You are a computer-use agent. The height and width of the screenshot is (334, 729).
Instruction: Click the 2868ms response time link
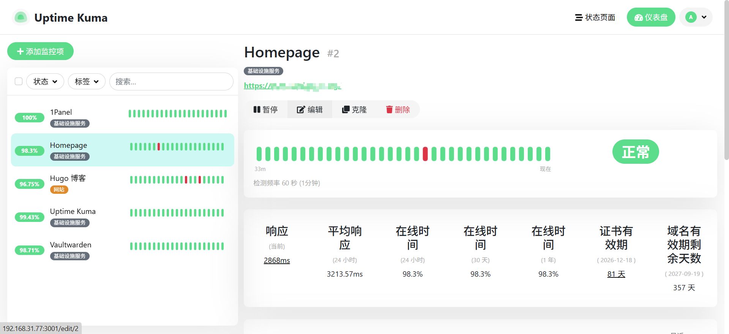[277, 260]
